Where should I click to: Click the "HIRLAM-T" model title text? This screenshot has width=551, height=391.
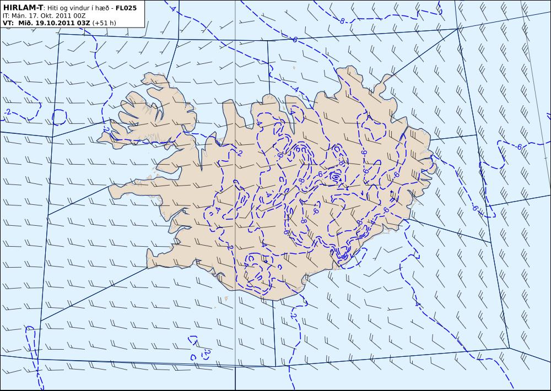[23, 7]
